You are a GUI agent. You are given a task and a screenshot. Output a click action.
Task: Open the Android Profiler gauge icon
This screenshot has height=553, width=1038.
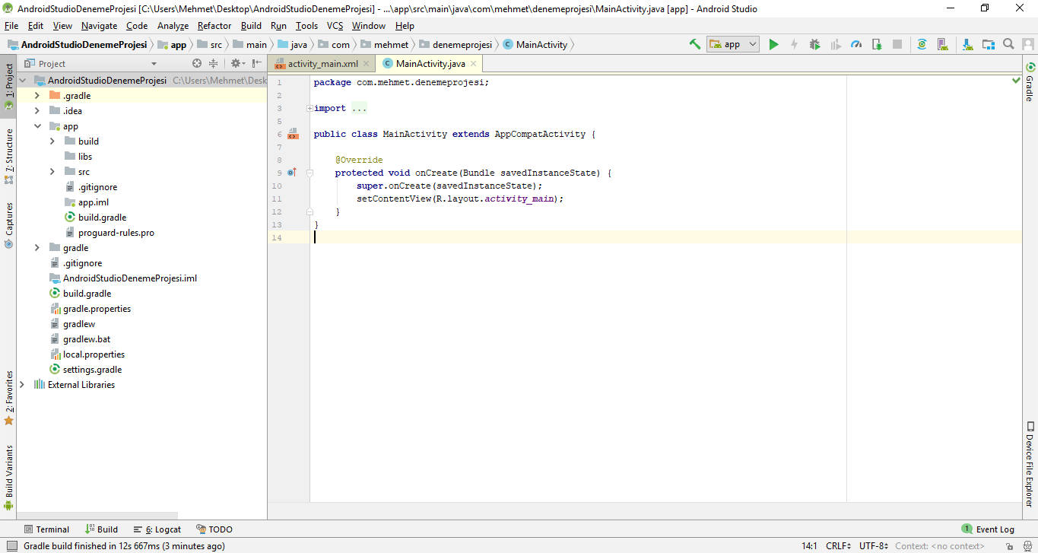click(856, 45)
